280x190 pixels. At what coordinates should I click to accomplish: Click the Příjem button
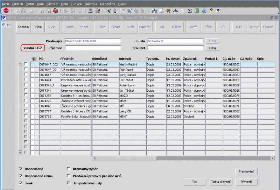click(38, 27)
